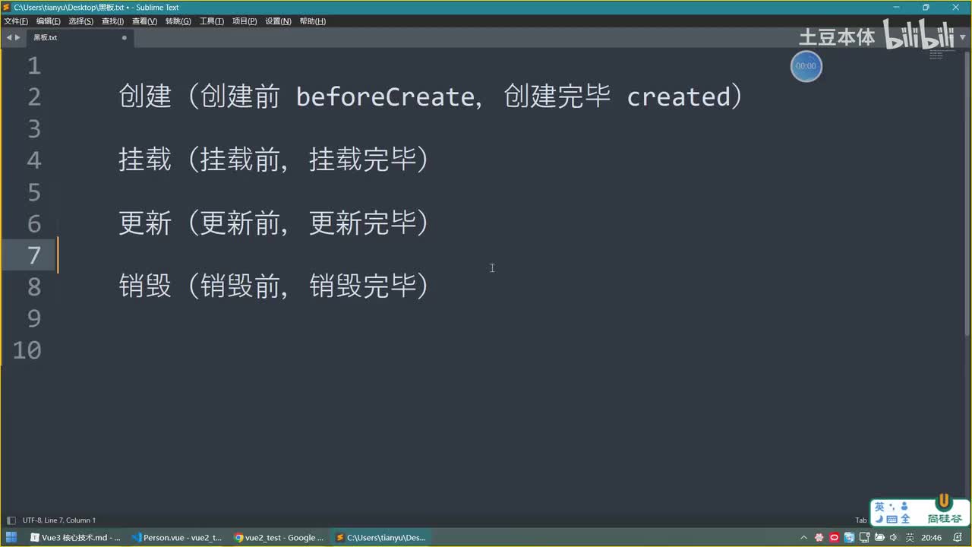Open the Windows Start menu
The height and width of the screenshot is (547, 972).
pyautogui.click(x=11, y=537)
